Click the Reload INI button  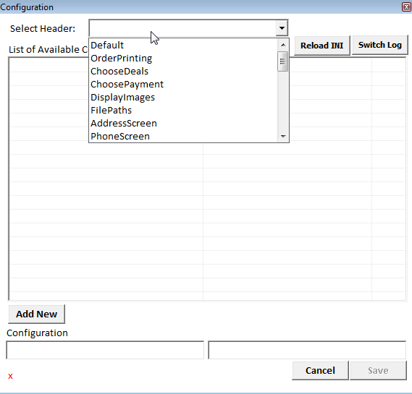click(322, 46)
